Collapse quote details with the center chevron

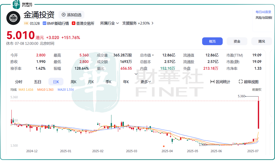click(136, 74)
